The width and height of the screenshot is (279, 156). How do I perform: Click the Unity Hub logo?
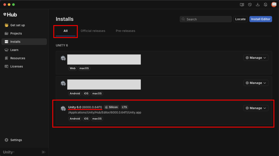pos(10,15)
